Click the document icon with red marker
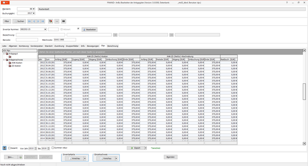The width and height of the screenshot is (308, 166). click(51, 21)
